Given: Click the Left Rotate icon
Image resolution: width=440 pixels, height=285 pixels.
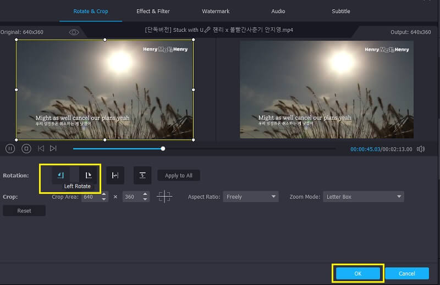Looking at the screenshot, I should coord(61,175).
